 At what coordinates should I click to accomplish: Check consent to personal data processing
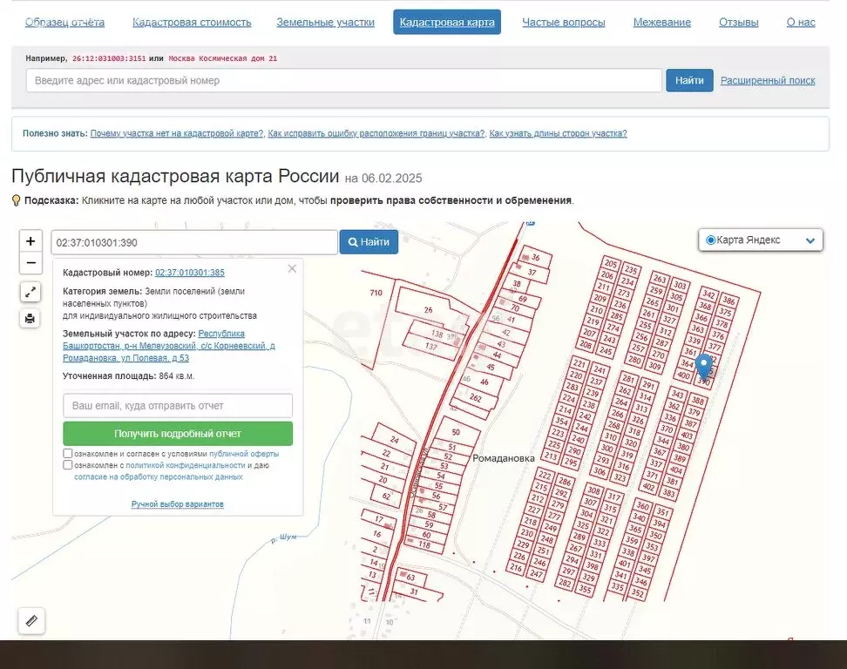(66, 465)
